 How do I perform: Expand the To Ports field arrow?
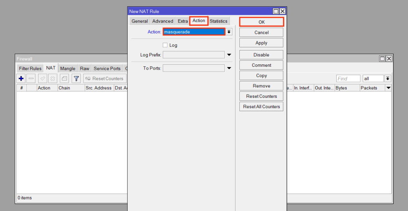coord(229,68)
